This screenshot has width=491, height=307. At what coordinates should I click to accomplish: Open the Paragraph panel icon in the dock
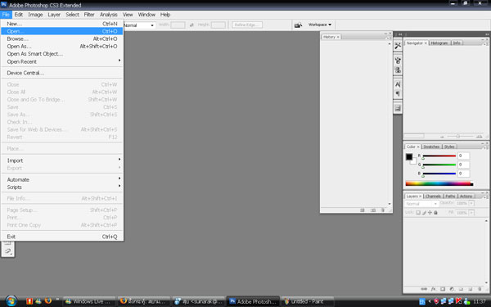[398, 93]
